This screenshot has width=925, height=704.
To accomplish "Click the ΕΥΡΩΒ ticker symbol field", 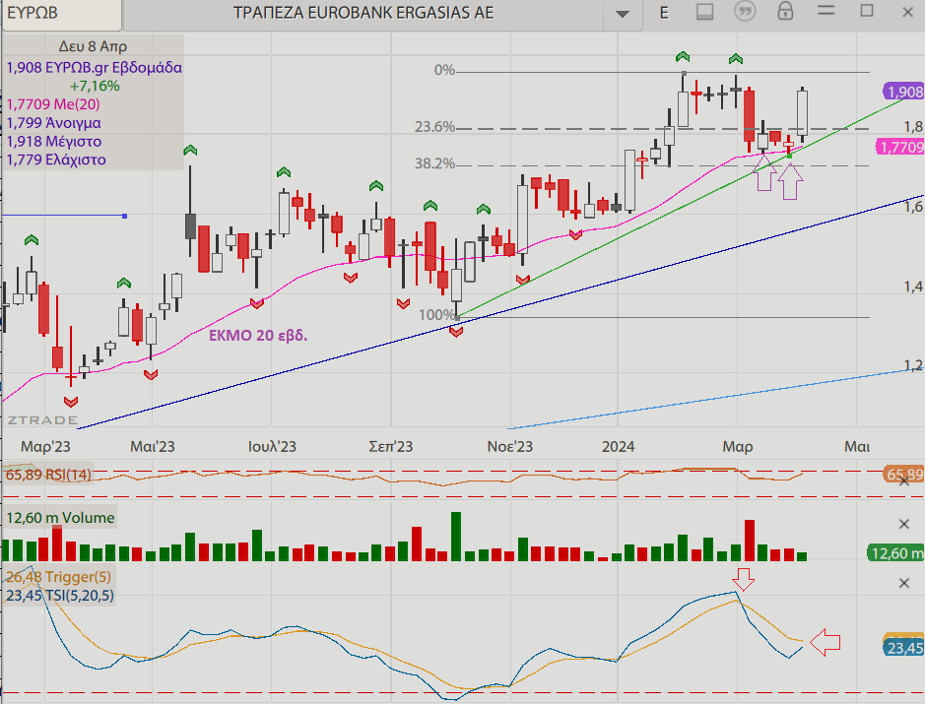I will coord(62,13).
